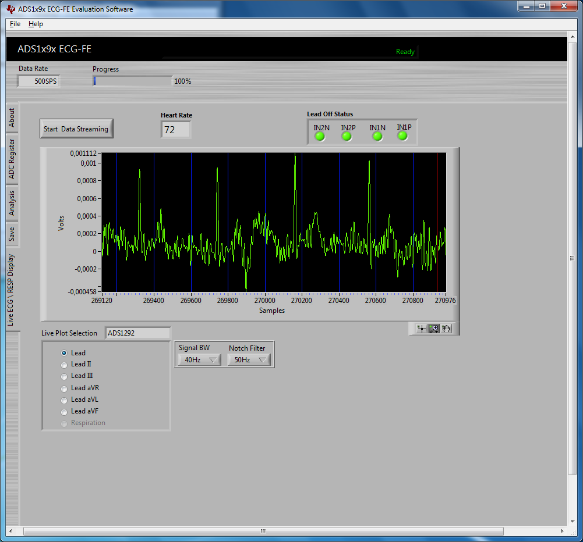Switch to the ADC Register tab
The width and height of the screenshot is (583, 542).
tap(12, 161)
